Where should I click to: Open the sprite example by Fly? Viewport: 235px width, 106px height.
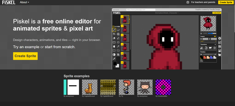click(126, 87)
